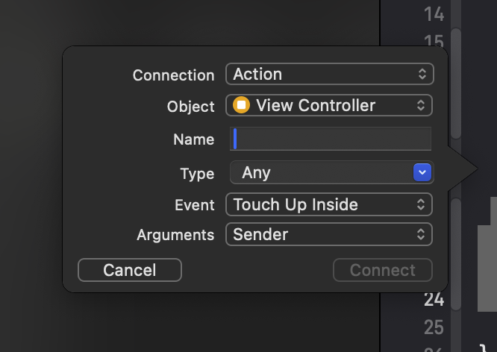The height and width of the screenshot is (352, 497).
Task: Click the Type field containing Any
Action: point(321,172)
